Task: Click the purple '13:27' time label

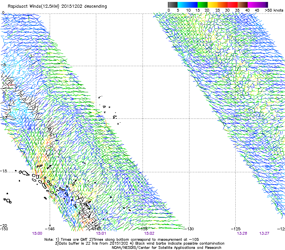Action: (x=264, y=233)
